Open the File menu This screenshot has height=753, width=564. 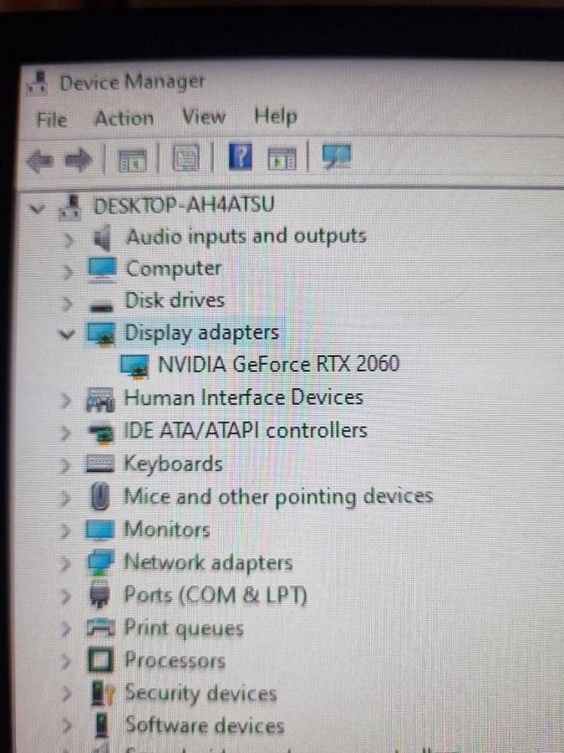pyautogui.click(x=51, y=119)
